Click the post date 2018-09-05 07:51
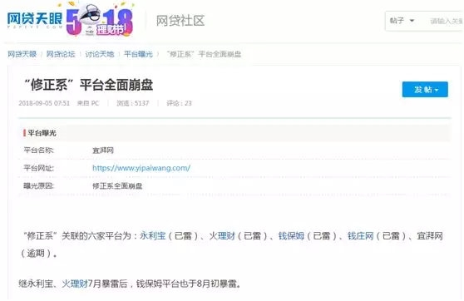The width and height of the screenshot is (464, 301). pyautogui.click(x=44, y=103)
